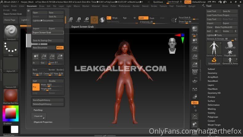Click the Scale gizmo icon

point(78,20)
